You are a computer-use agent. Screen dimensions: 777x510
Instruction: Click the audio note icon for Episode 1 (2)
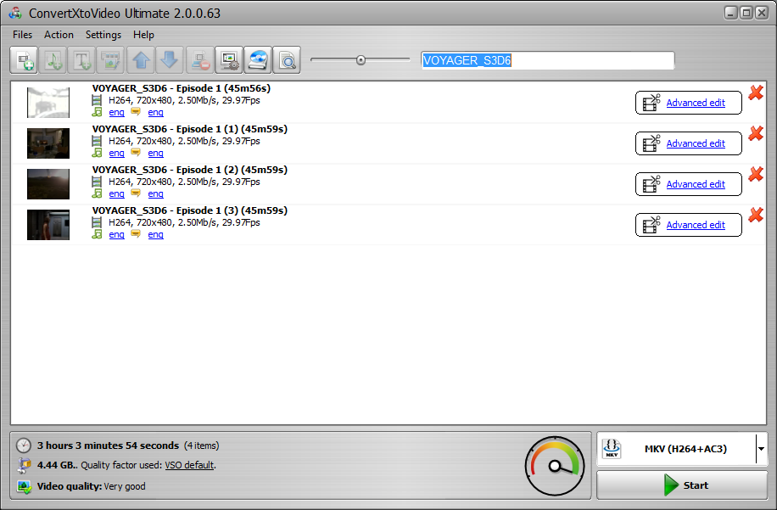coord(97,193)
